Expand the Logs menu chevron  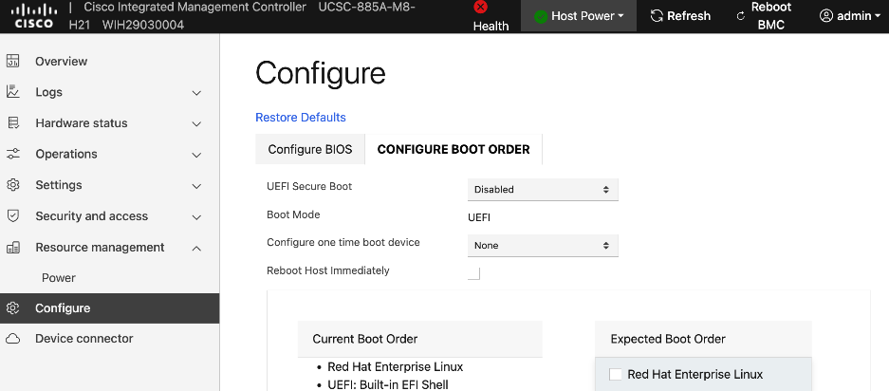coord(196,93)
